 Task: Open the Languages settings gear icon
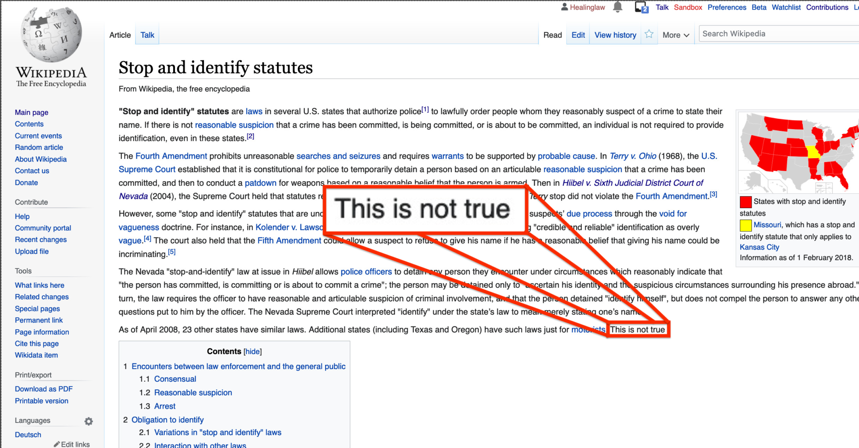89,421
